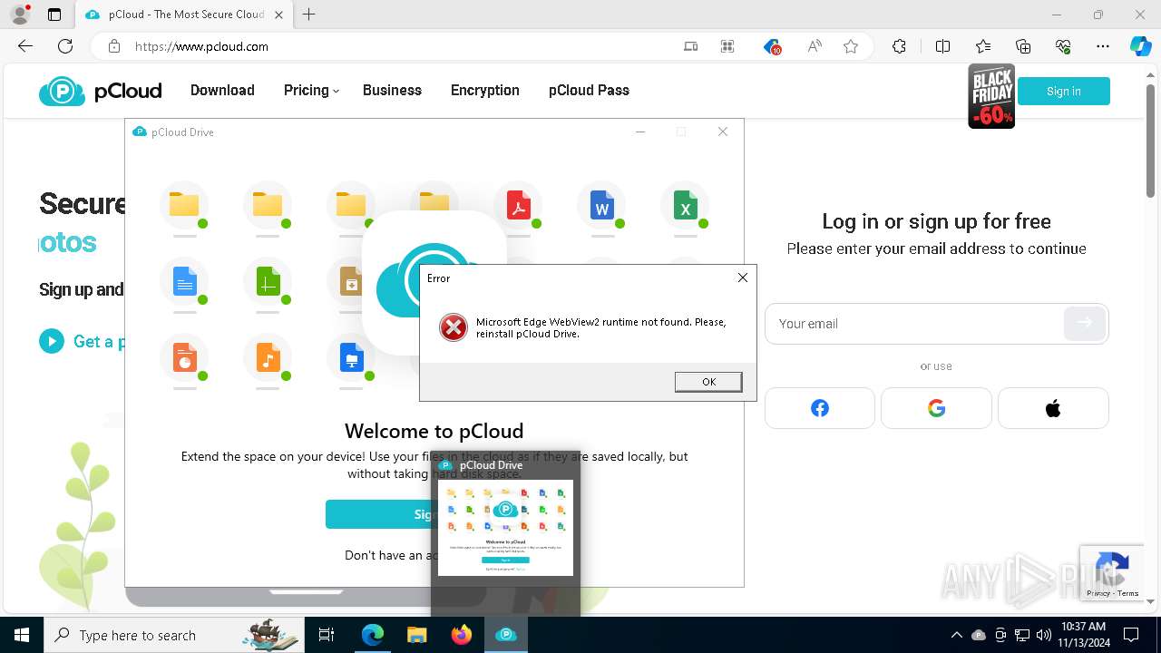Open the Download menu item
The image size is (1161, 653).
pos(222,90)
